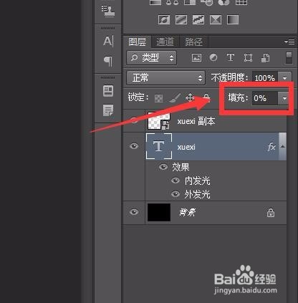The image size is (298, 303).
Task: Open the collapsed panel icon below the Paragraph icon
Action: coord(108,91)
